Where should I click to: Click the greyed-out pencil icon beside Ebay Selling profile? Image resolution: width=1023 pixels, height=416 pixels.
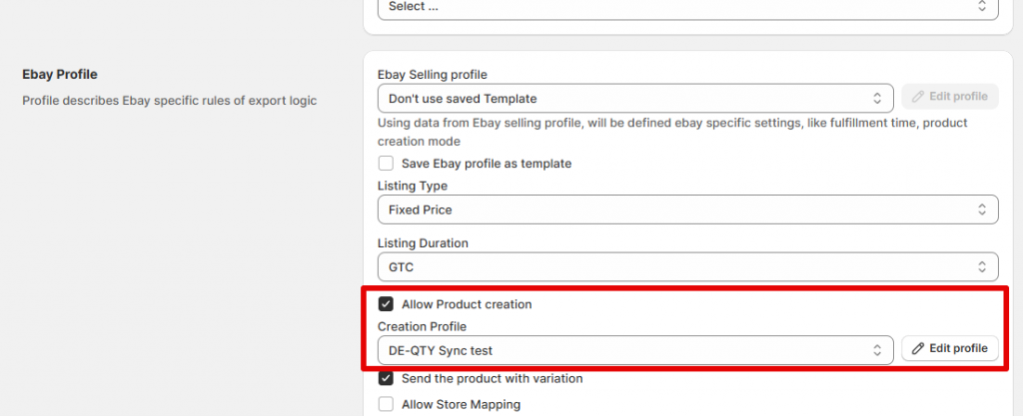click(x=918, y=97)
